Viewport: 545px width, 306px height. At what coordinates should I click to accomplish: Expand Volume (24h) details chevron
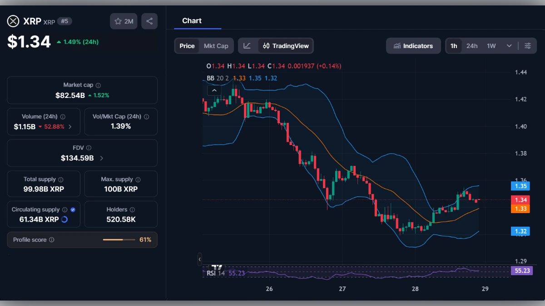click(70, 126)
